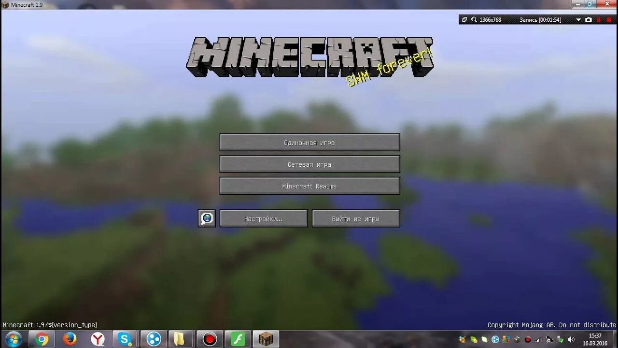Viewport: 618px width, 348px height.
Task: Open Firefox from the taskbar
Action: 70,339
